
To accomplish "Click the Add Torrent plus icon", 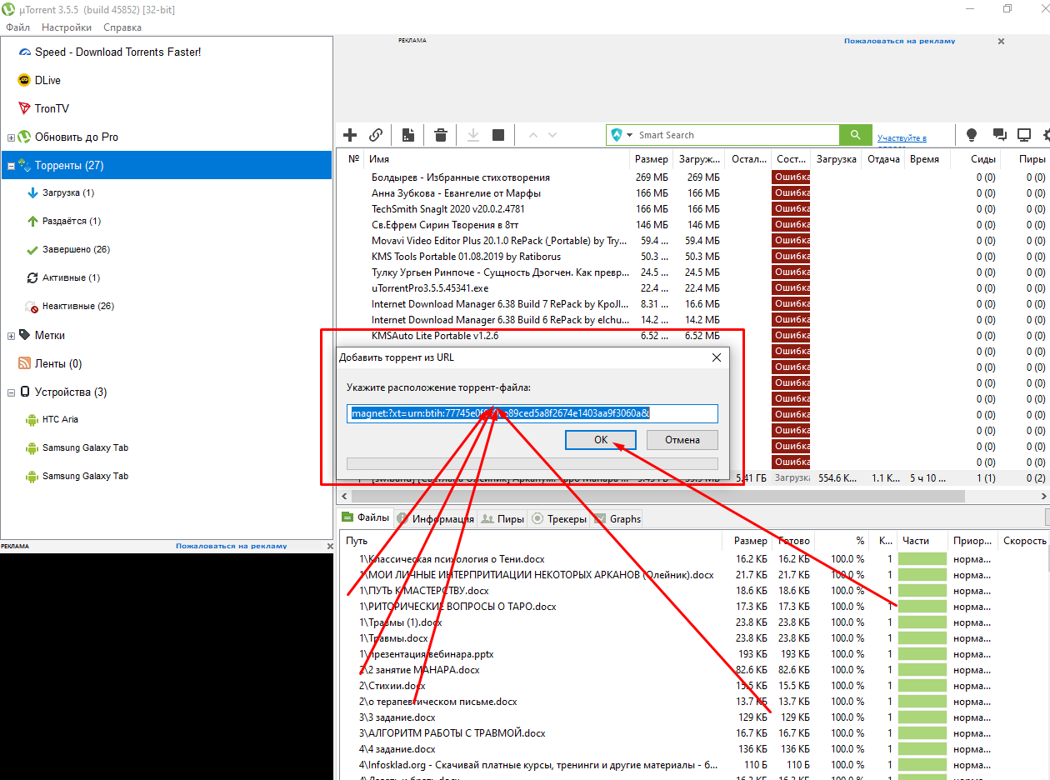I will tap(350, 135).
